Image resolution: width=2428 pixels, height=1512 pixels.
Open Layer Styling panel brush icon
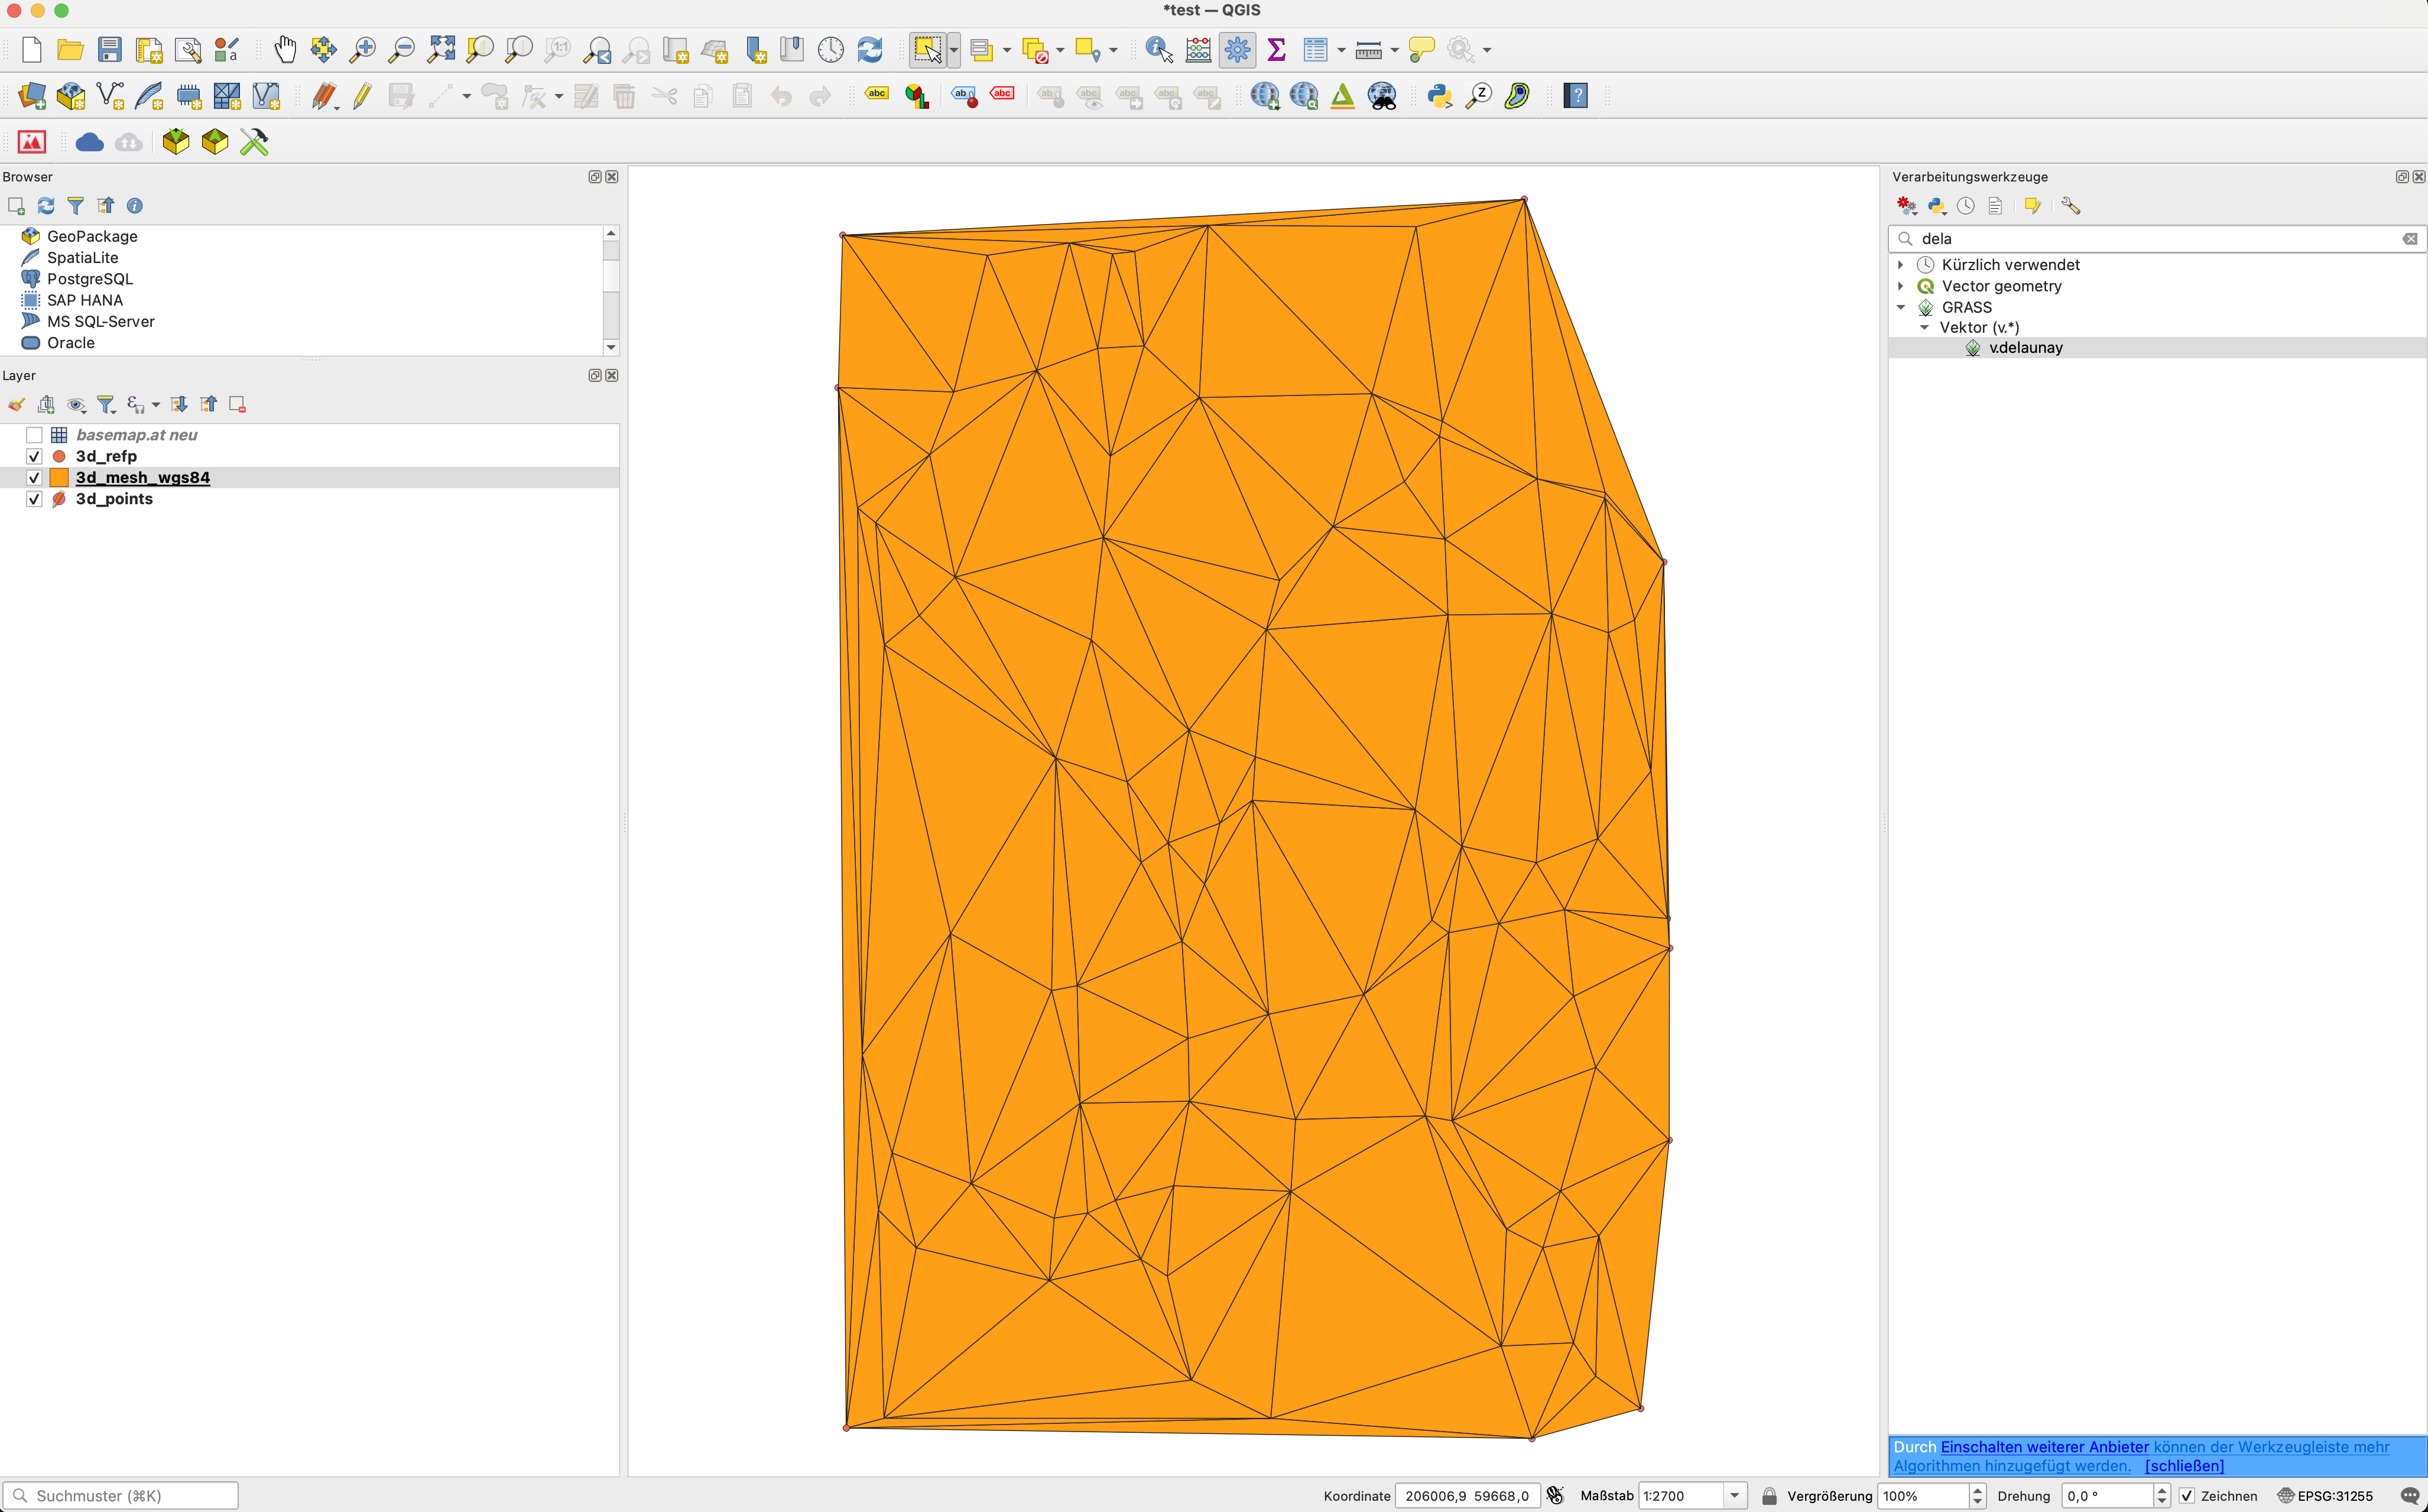click(x=16, y=404)
